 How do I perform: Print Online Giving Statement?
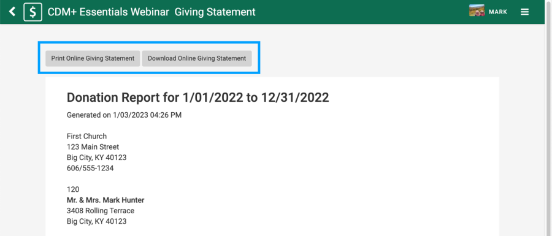(93, 58)
